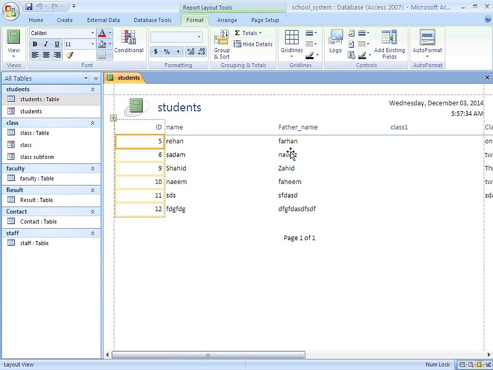Image resolution: width=493 pixels, height=370 pixels.
Task: Select the Father_name column header
Action: click(298, 127)
